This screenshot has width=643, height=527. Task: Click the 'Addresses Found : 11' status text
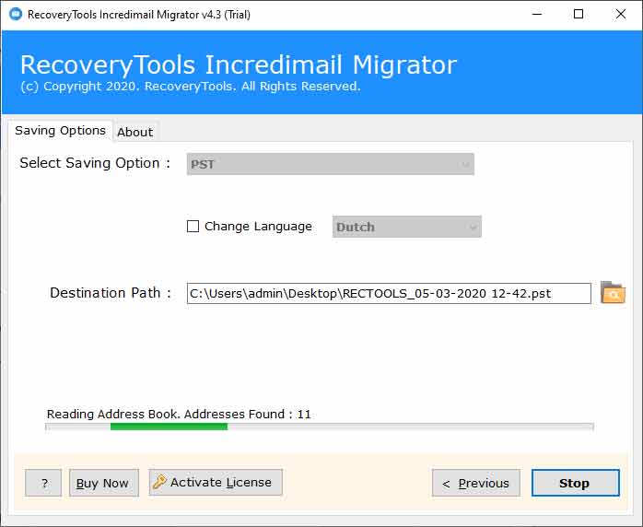[x=250, y=415]
